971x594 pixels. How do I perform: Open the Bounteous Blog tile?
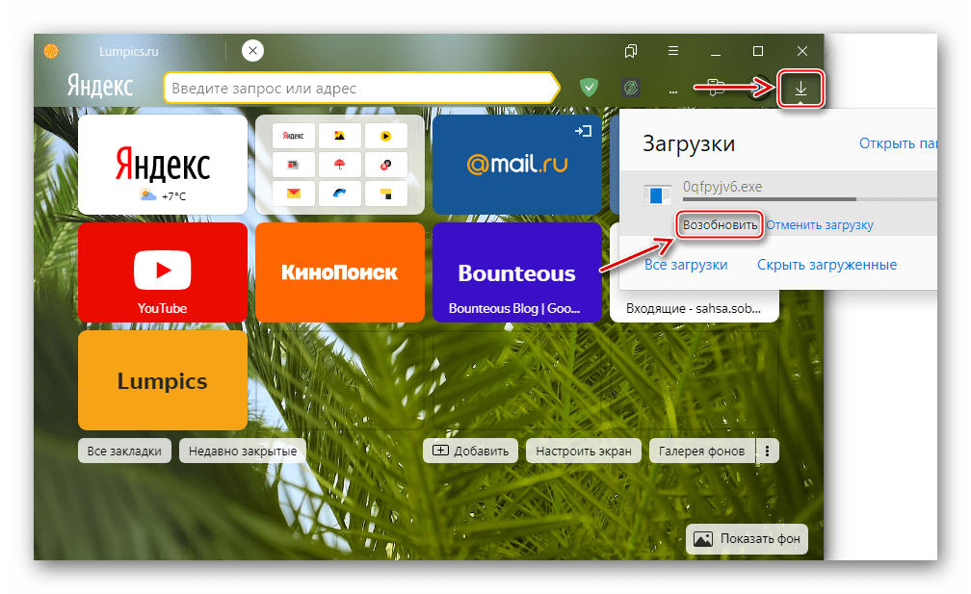click(x=517, y=272)
